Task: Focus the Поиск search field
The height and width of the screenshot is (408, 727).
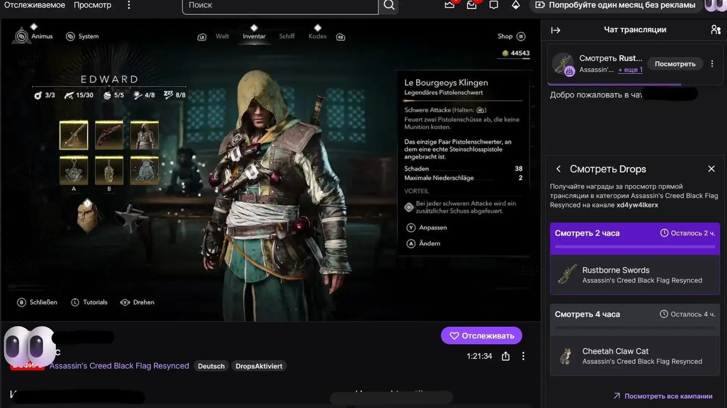Action: pyautogui.click(x=280, y=5)
